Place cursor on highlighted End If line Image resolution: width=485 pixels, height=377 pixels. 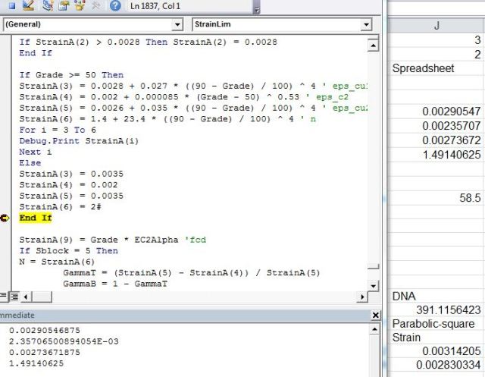36,218
